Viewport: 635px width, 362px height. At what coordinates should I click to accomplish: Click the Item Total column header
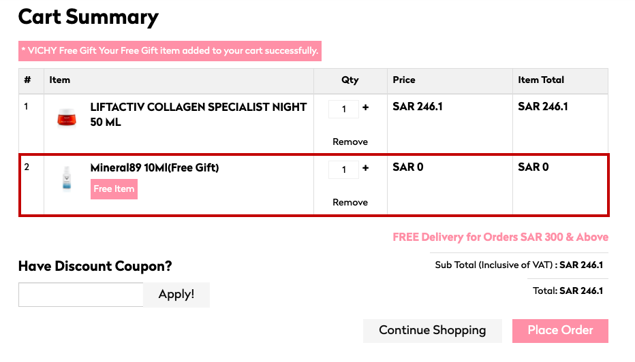(x=541, y=80)
